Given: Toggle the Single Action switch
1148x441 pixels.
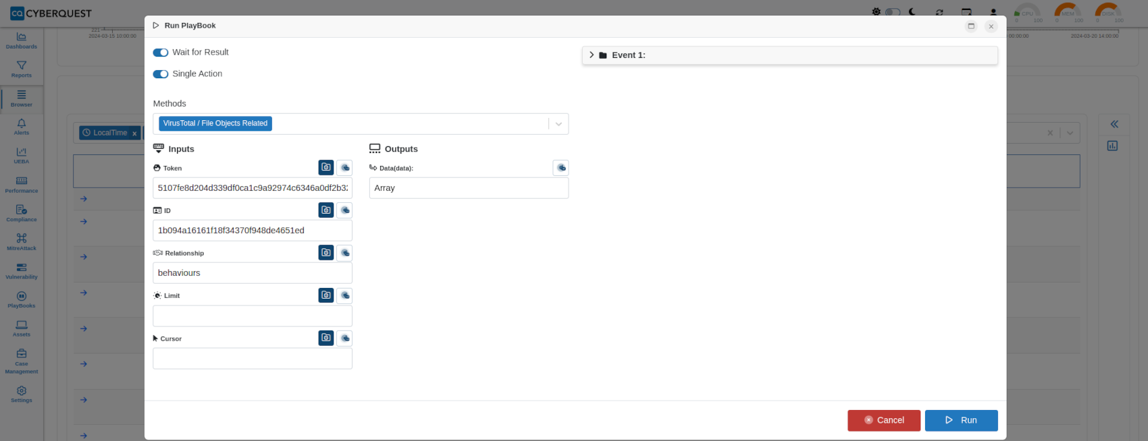Looking at the screenshot, I should [x=160, y=74].
